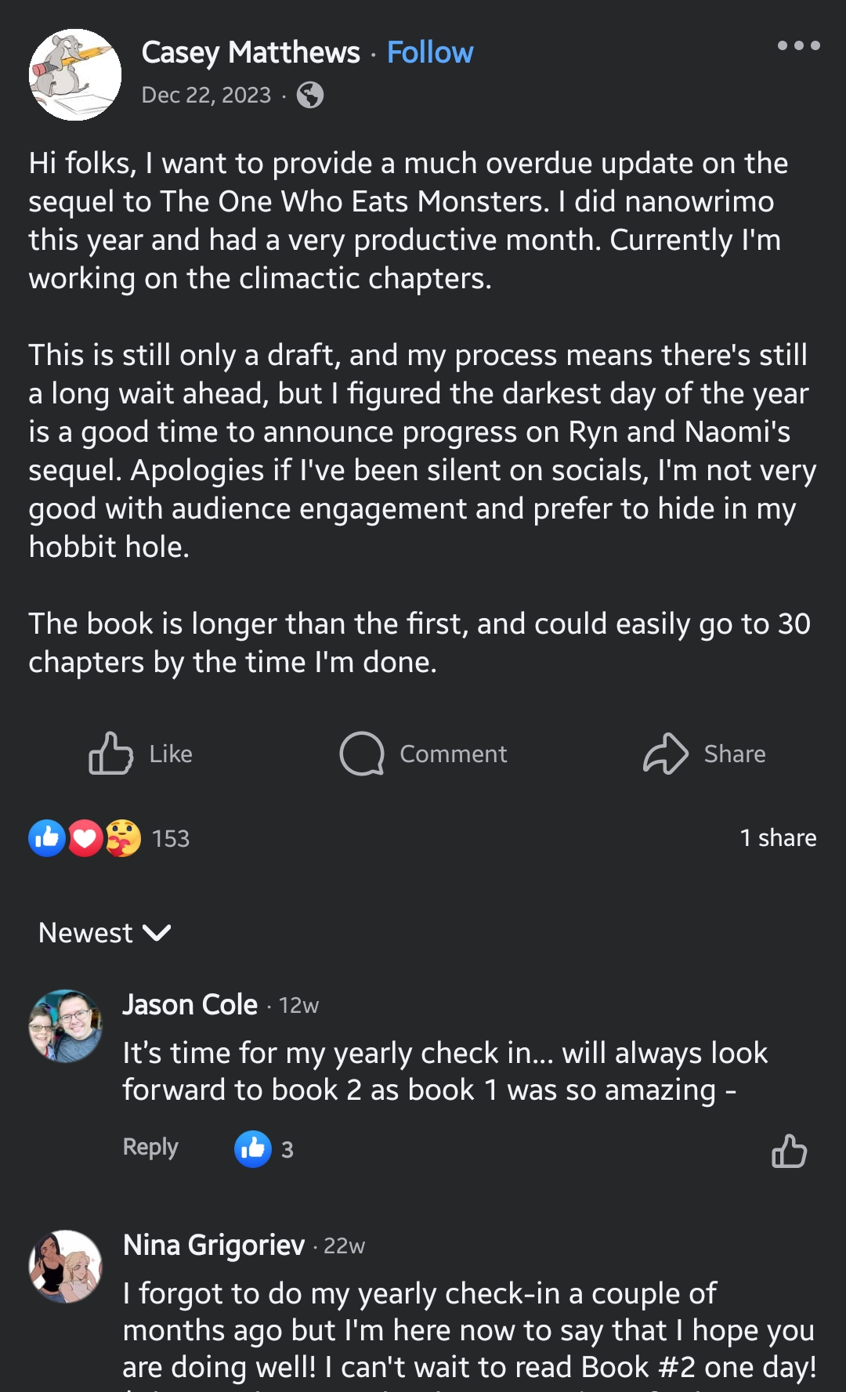Open Jason Cole's profile name

[190, 1004]
